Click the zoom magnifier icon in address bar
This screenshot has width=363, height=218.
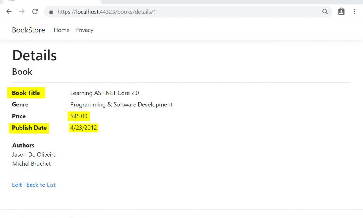(325, 12)
